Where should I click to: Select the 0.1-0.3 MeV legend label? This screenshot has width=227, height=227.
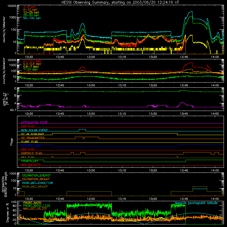click(x=32, y=61)
